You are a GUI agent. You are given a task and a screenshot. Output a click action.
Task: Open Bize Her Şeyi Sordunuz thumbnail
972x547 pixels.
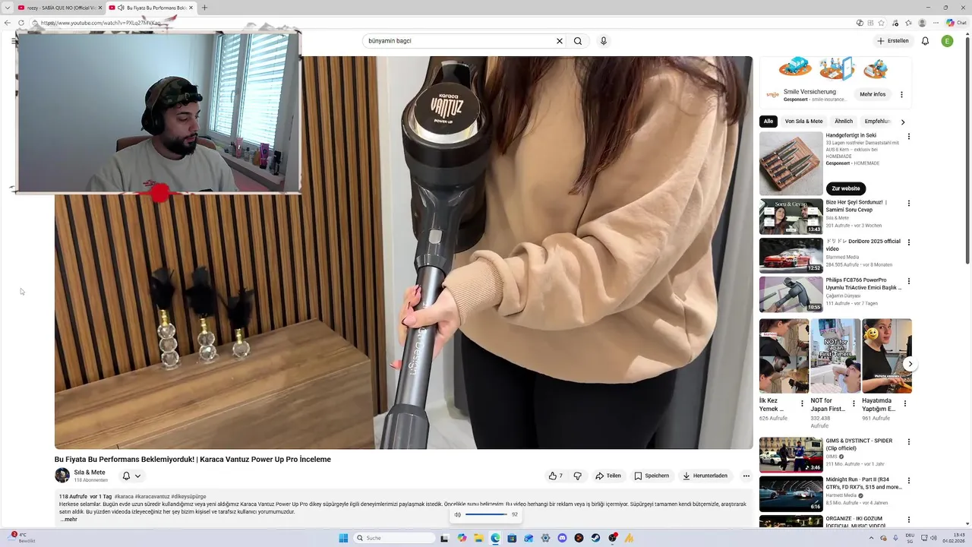(791, 217)
